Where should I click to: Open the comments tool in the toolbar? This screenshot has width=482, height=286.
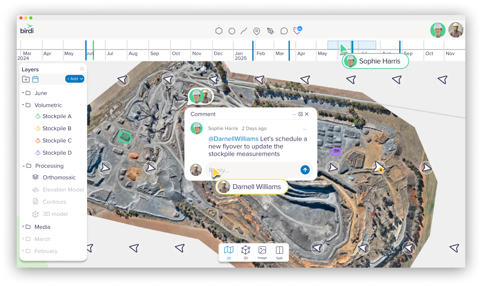(x=284, y=30)
